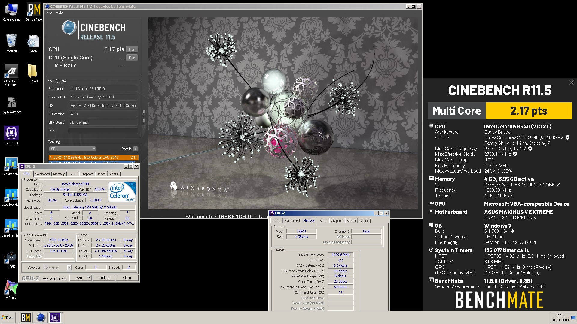
Task: Open the File menu in Cinebench
Action: pos(49,13)
